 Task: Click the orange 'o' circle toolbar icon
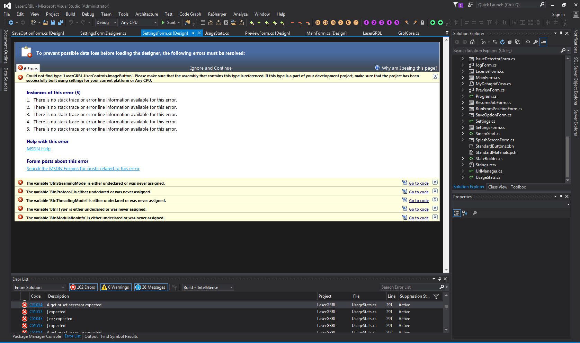point(341,23)
